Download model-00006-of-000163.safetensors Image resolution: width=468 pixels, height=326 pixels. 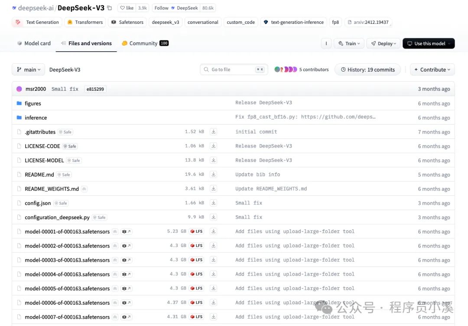[213, 303]
